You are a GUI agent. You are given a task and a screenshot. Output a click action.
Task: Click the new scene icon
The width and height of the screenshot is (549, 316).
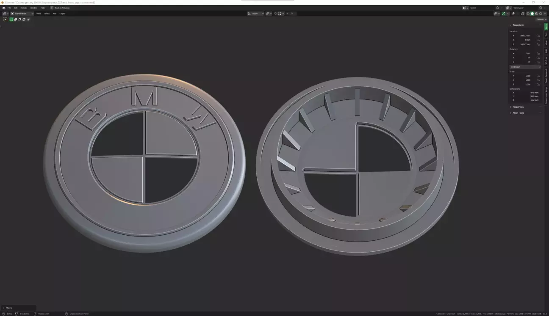pyautogui.click(x=497, y=8)
